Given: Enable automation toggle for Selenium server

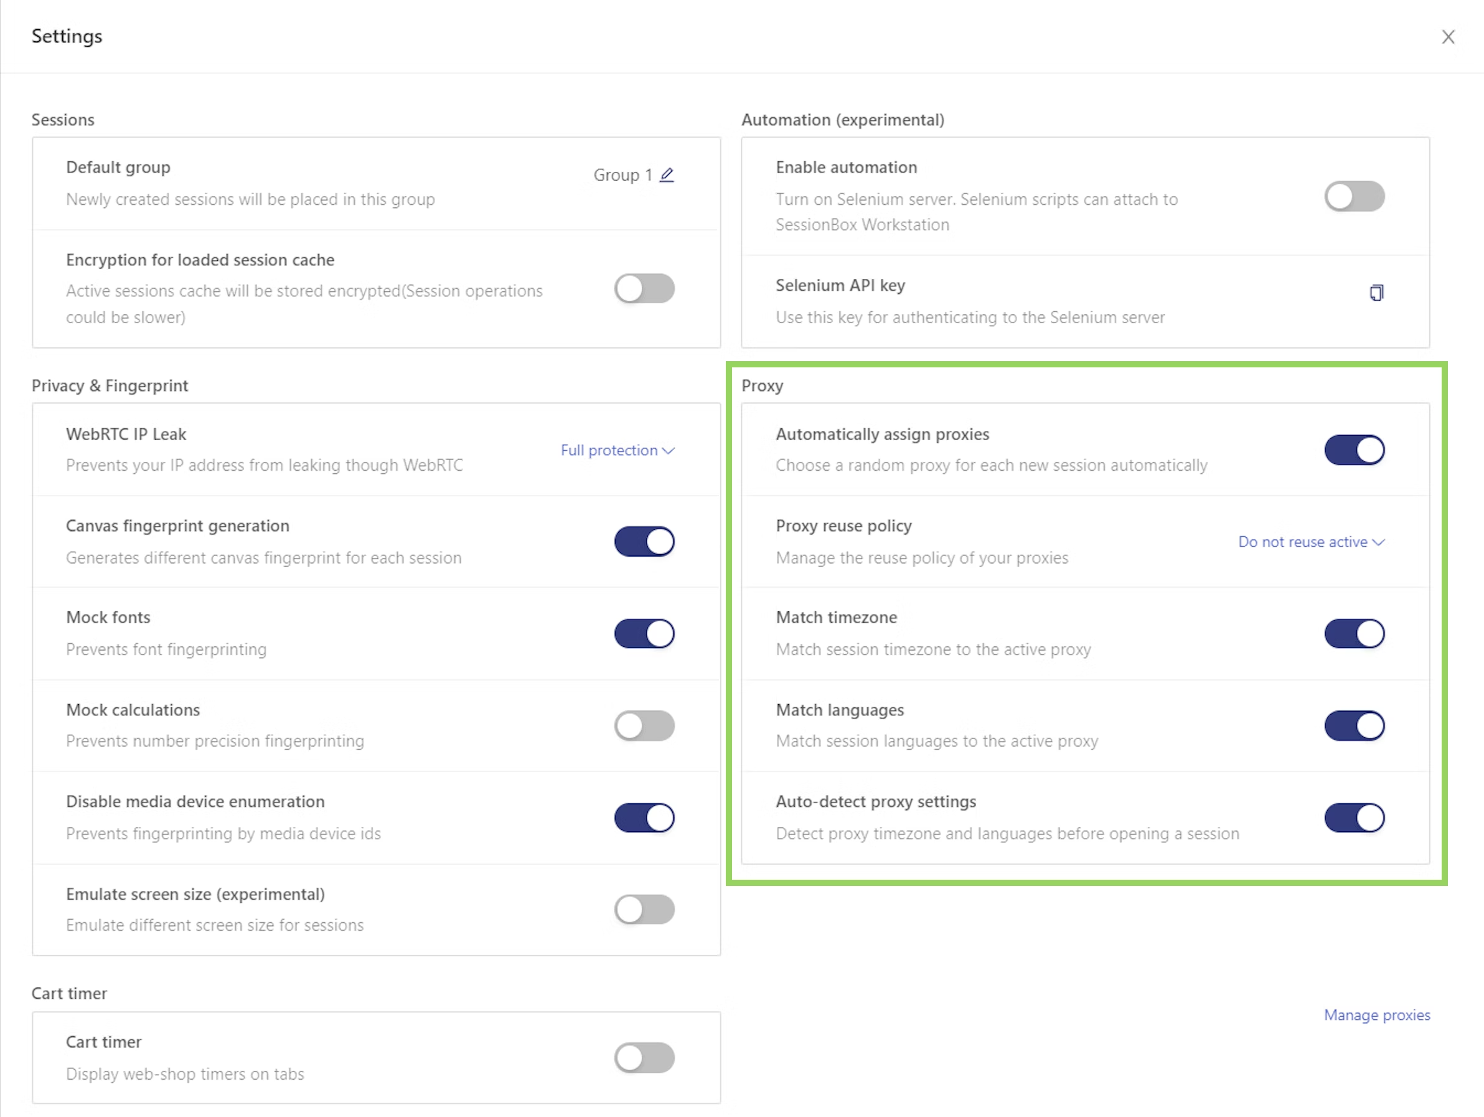Looking at the screenshot, I should pos(1354,197).
